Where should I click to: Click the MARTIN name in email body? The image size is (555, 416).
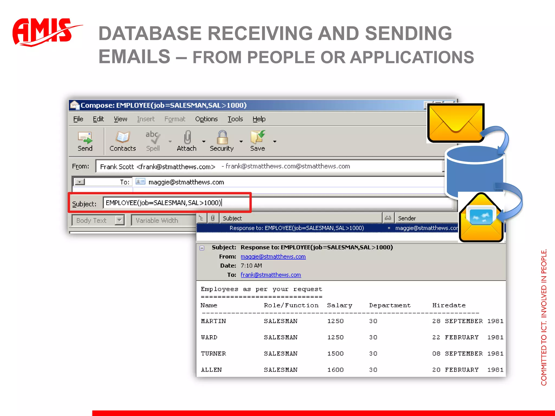tap(213, 321)
